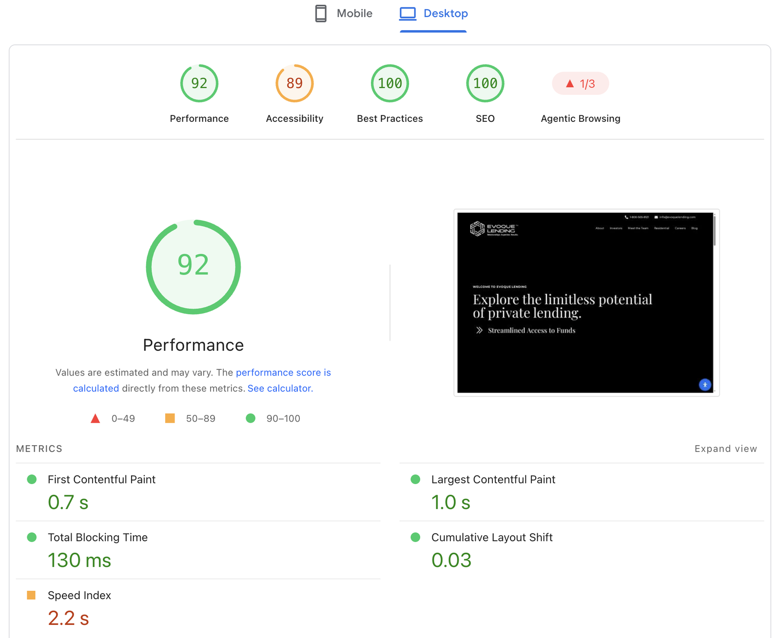
Task: Click the 130 ms metric value
Action: coord(79,560)
